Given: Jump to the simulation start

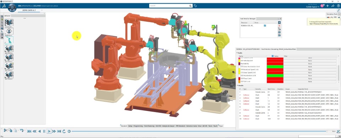Looking at the screenshot, I should click(x=29, y=131).
